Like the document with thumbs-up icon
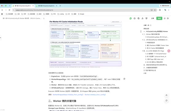Image resolution: width=171 pixels, height=111 pixels. [x=166, y=95]
